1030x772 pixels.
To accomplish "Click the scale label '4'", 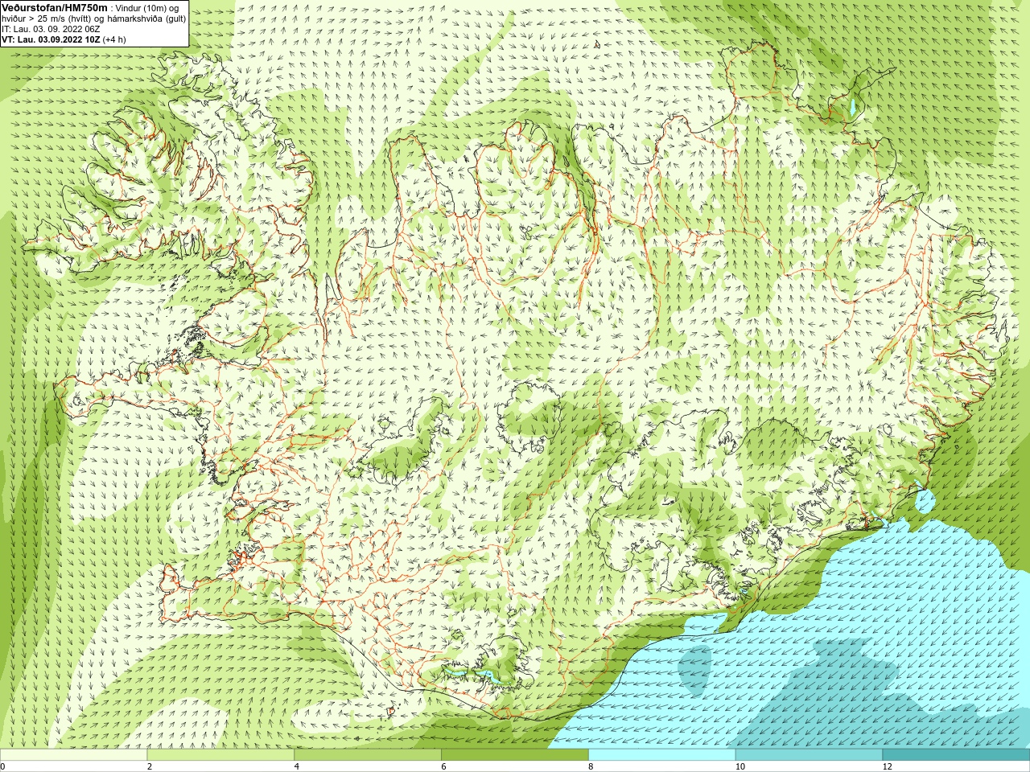I will 296,766.
